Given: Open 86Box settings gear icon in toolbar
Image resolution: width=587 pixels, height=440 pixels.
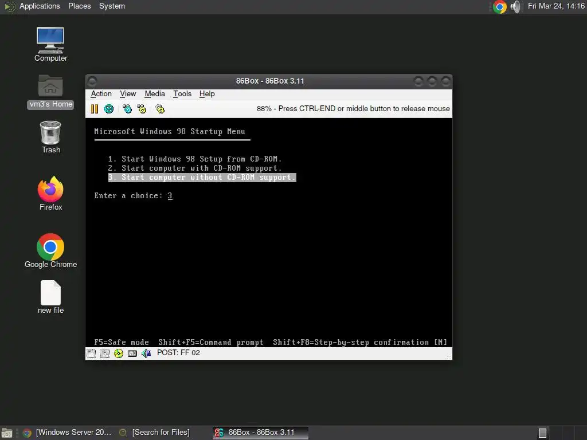Looking at the screenshot, I should (x=160, y=109).
